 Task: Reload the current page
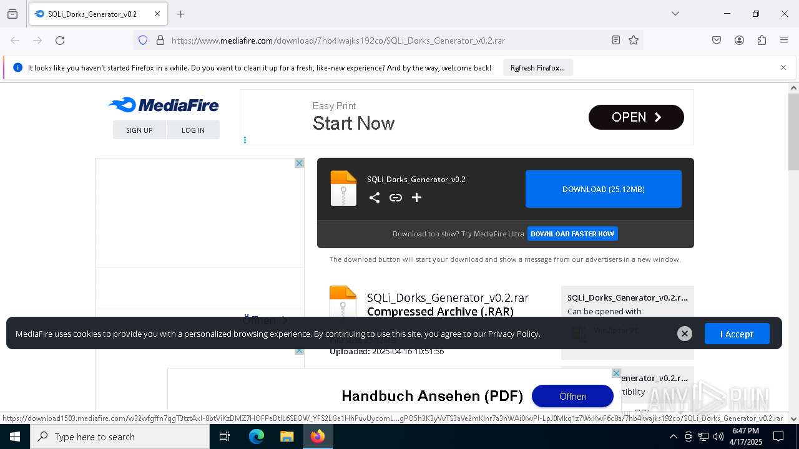pos(60,40)
